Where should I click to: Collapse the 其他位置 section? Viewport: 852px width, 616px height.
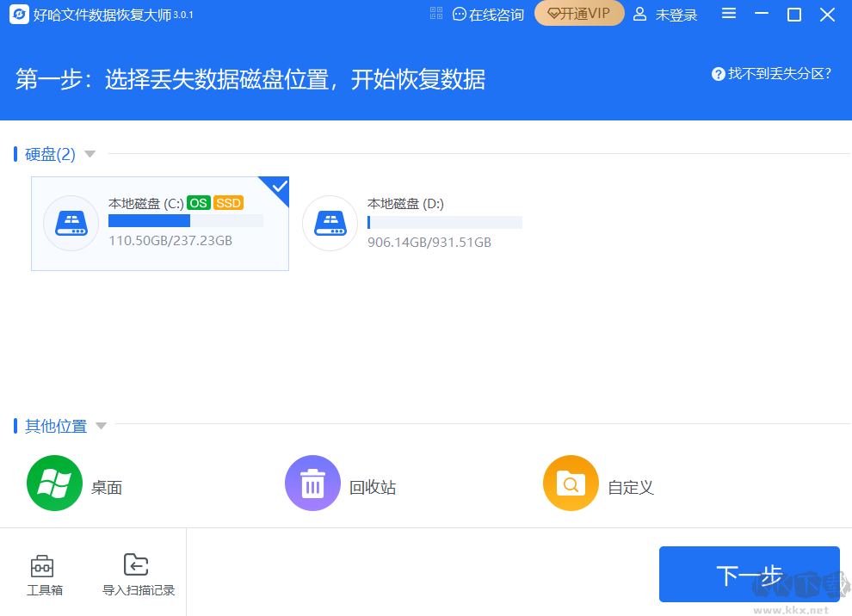(x=101, y=426)
